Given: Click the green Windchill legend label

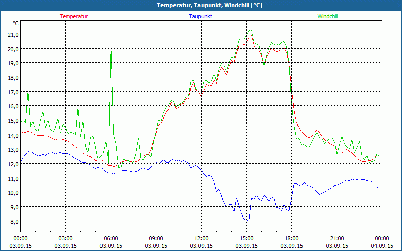Looking at the screenshot, I should point(328,16).
